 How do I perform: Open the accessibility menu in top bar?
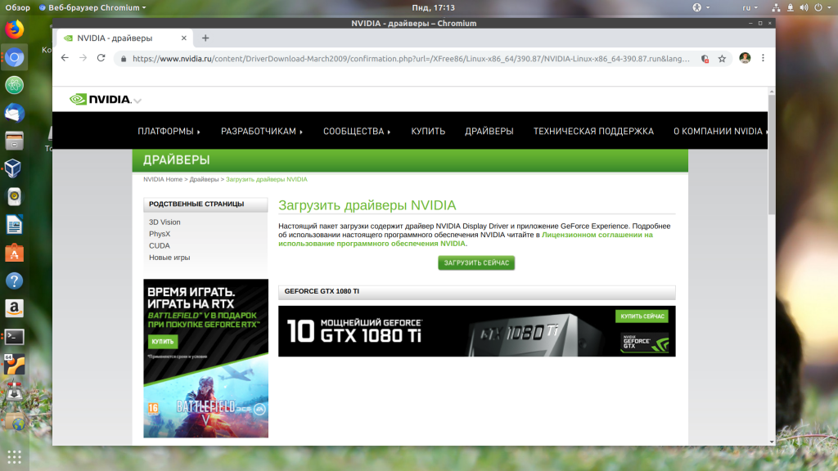[701, 7]
